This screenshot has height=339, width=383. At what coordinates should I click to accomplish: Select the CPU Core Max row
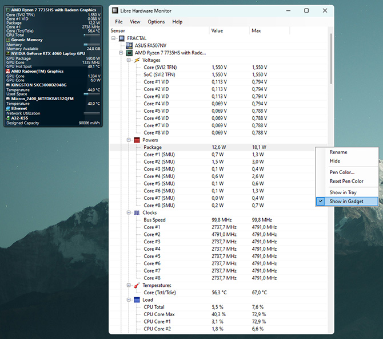point(218,314)
